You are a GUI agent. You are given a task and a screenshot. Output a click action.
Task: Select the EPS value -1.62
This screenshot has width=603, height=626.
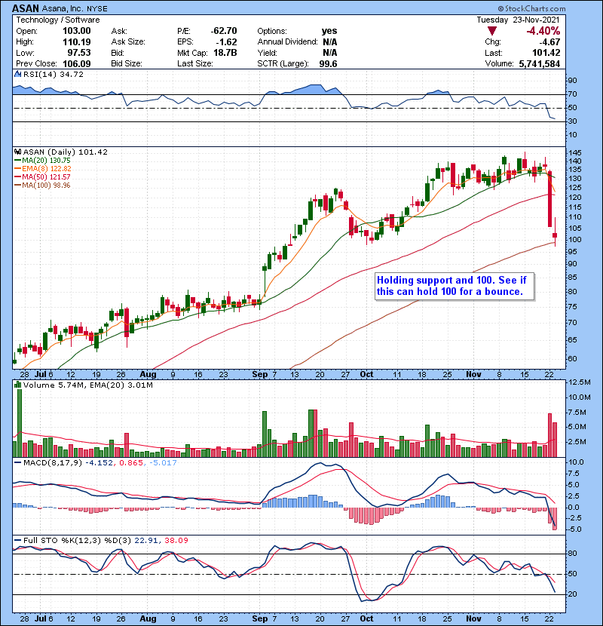[x=226, y=42]
